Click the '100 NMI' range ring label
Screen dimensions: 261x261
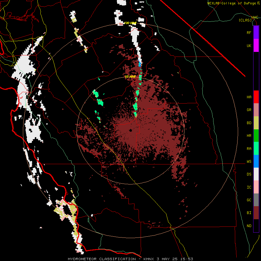coord(130,23)
